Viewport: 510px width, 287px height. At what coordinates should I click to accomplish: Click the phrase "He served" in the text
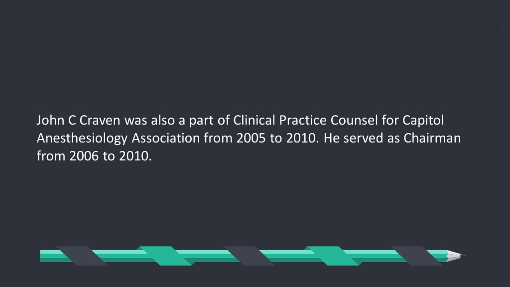point(354,138)
